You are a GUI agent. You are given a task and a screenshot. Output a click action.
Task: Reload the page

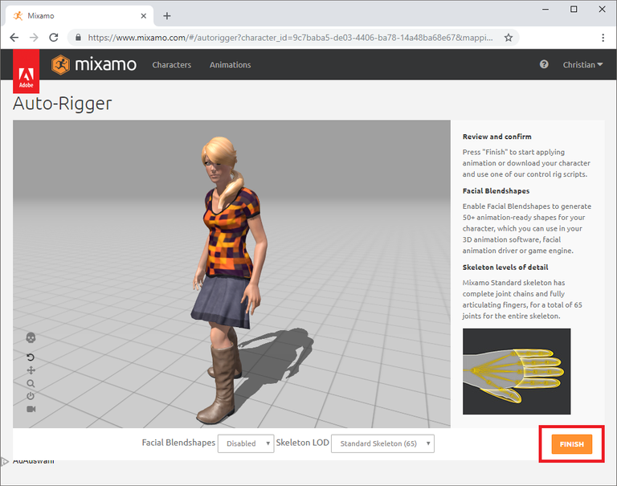point(54,38)
